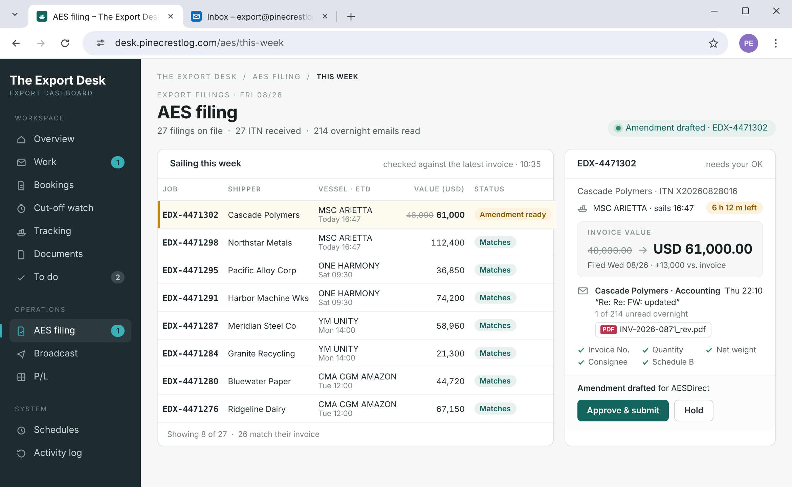The width and height of the screenshot is (792, 487).
Task: Open the Bookings document icon
Action: pos(21,185)
